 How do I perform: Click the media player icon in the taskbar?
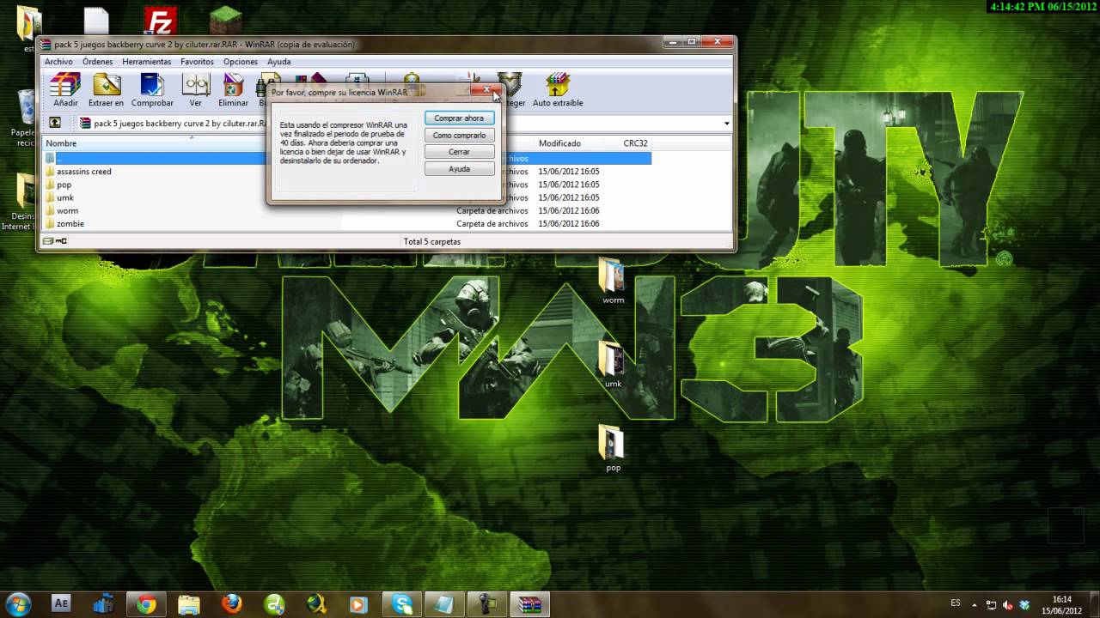point(358,604)
